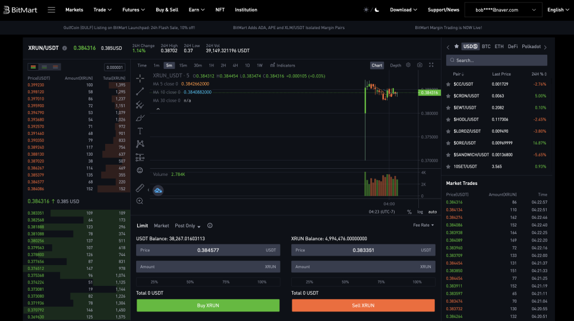
Task: Click the BitMart logo
Action: click(x=20, y=10)
